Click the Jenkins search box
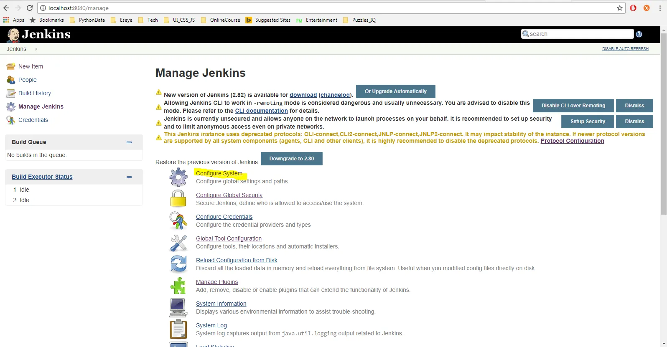Image resolution: width=667 pixels, height=347 pixels. tap(578, 34)
